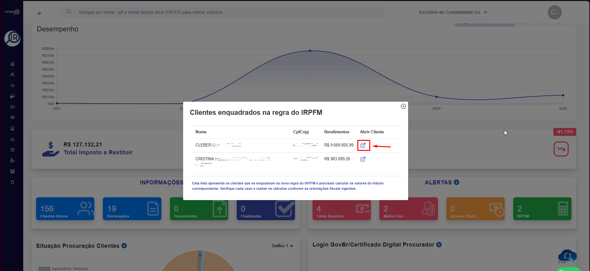Click the red downward trend icon
Image resolution: width=590 pixels, height=271 pixels.
pos(561,149)
